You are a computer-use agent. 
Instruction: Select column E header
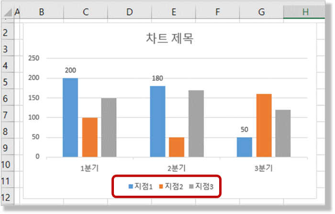pos(174,12)
